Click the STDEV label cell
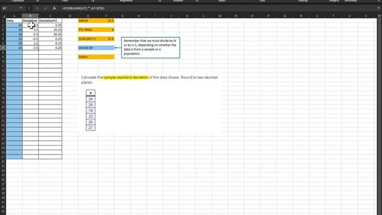382x215 pixels. [x=88, y=57]
